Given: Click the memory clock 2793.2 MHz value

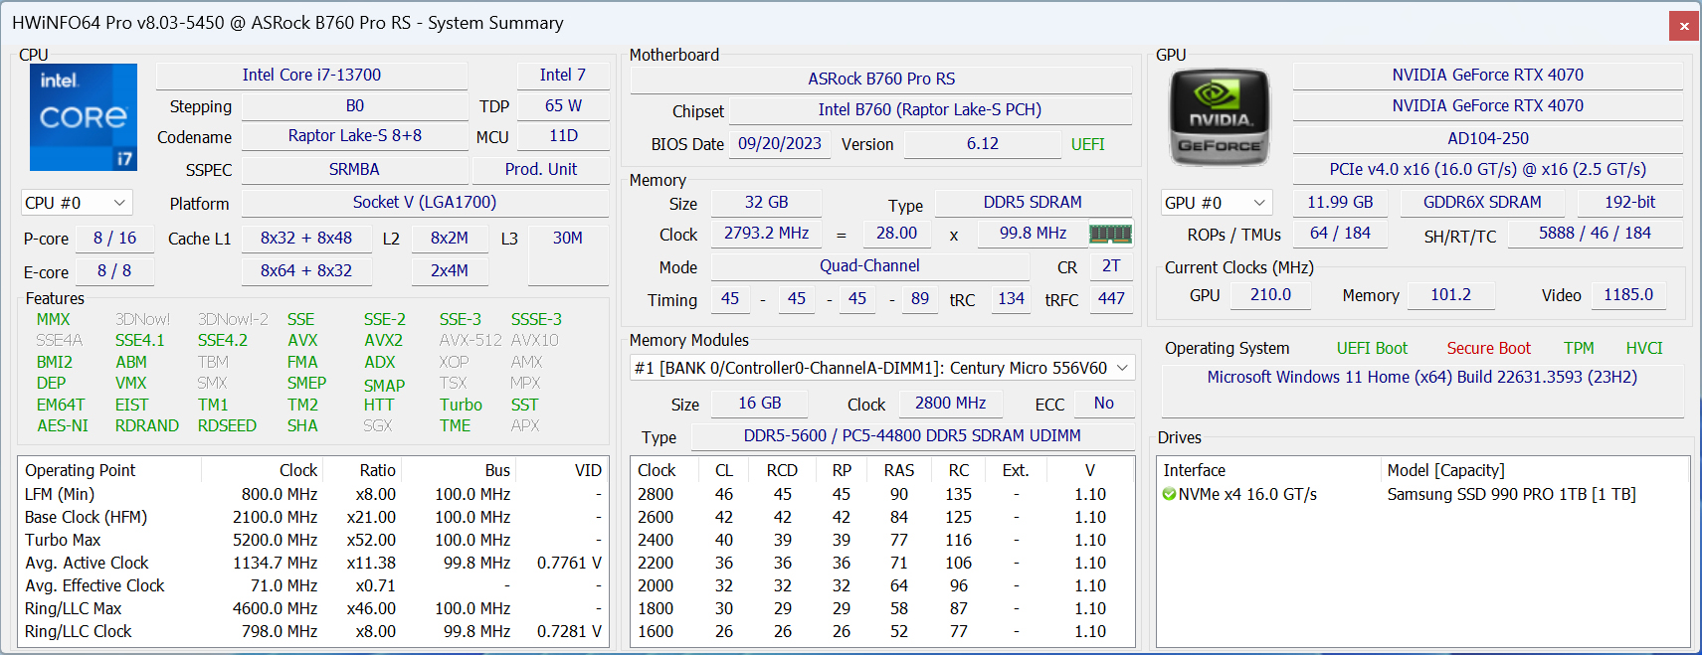Looking at the screenshot, I should click(x=766, y=234).
